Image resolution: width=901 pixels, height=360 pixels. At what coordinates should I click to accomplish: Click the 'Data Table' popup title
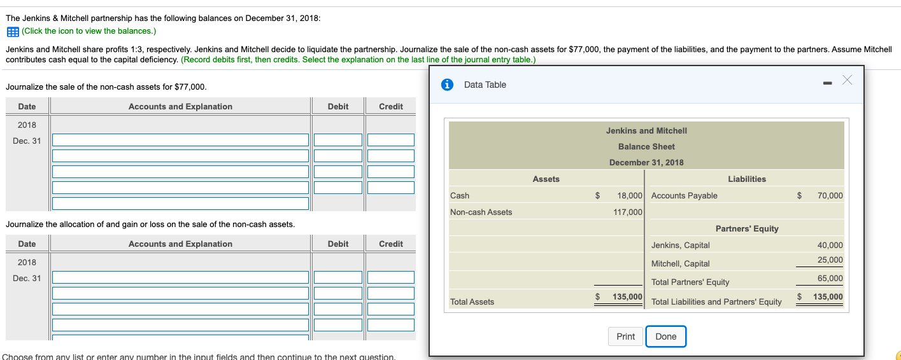click(485, 85)
